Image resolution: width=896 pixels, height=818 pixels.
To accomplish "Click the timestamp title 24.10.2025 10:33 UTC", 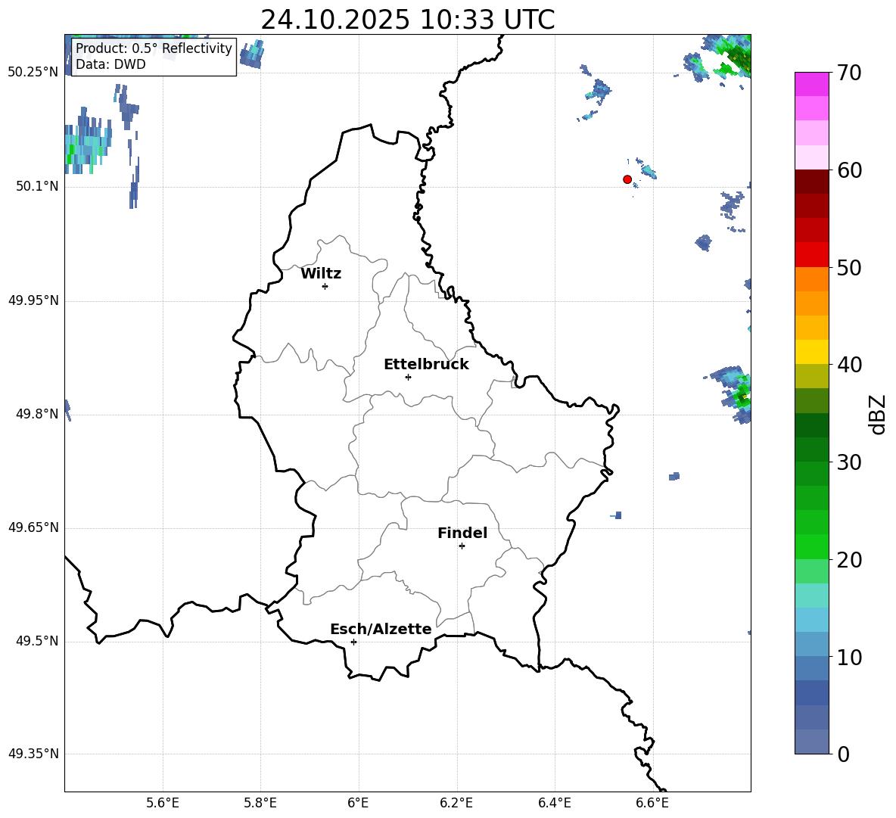I will click(407, 20).
